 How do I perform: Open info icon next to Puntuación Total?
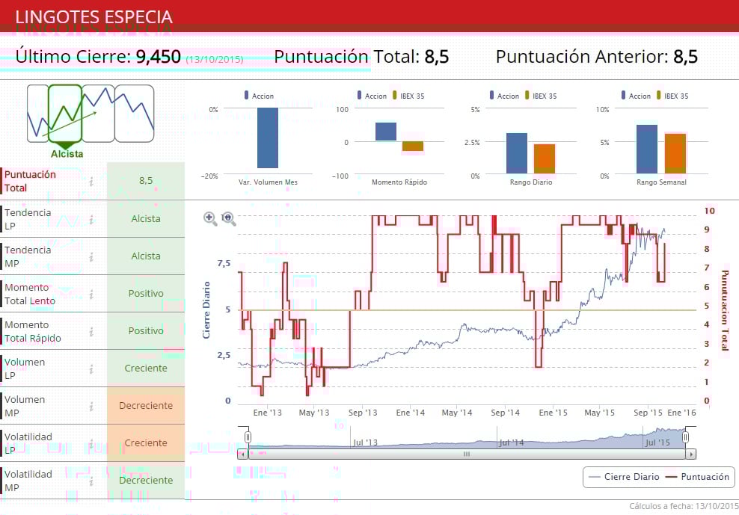click(x=91, y=181)
